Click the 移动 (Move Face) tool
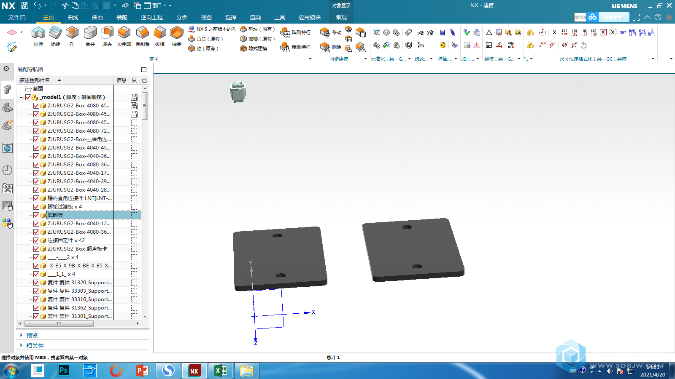Screen dimensions: 675x379 tap(331, 32)
